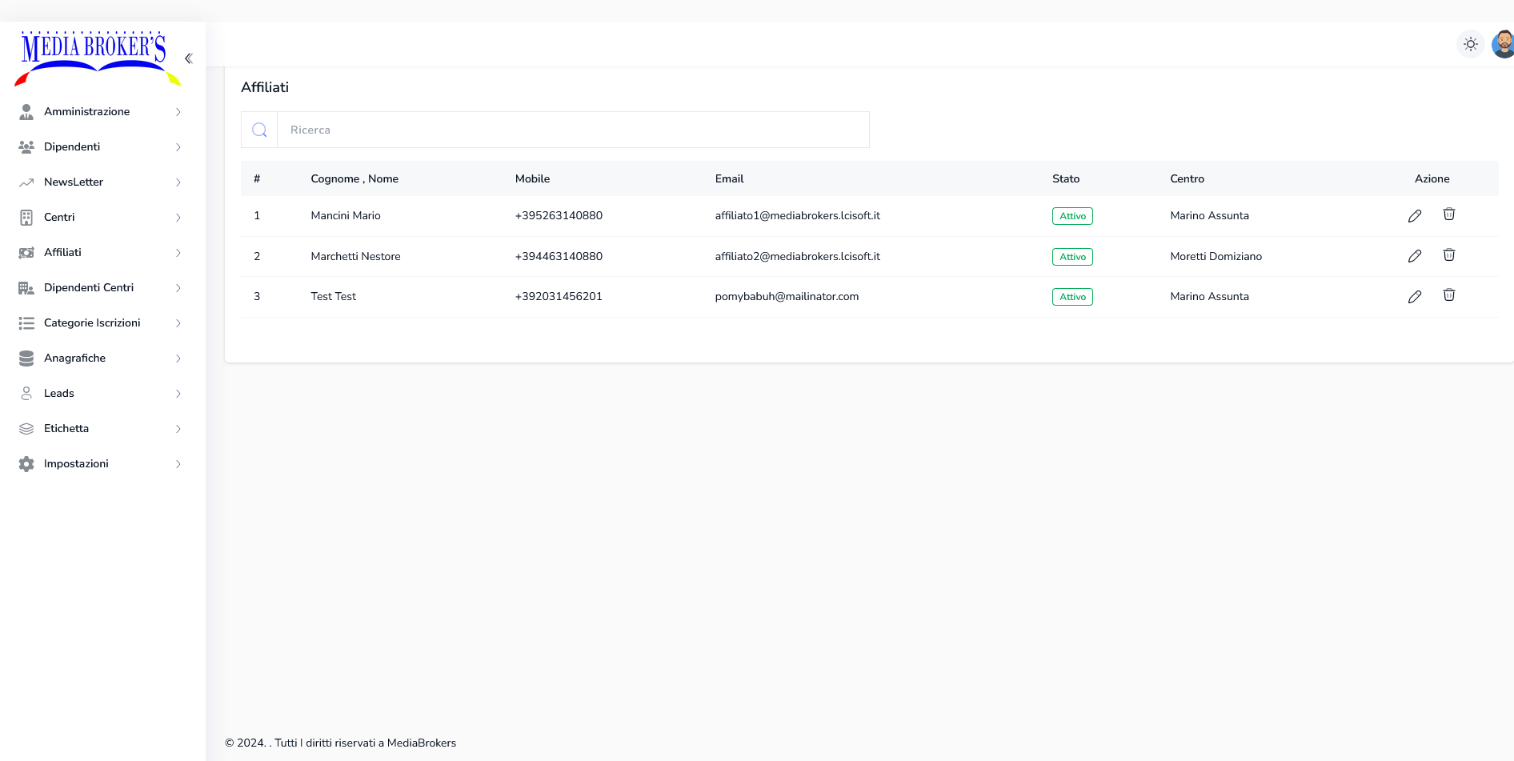This screenshot has width=1514, height=761.
Task: Click the MediaBrokers logo
Action: 95,58
